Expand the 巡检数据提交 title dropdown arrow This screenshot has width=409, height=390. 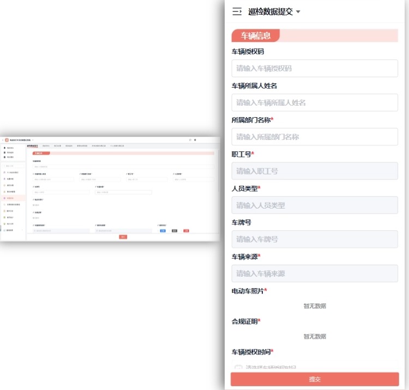pos(298,12)
